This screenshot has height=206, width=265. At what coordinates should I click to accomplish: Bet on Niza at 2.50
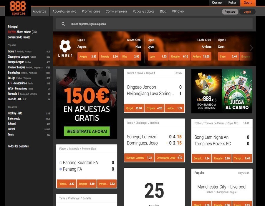pos(131,57)
